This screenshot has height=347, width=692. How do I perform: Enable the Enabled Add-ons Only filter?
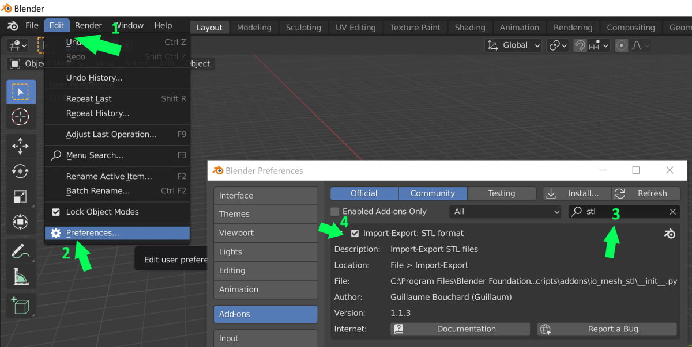coord(334,211)
